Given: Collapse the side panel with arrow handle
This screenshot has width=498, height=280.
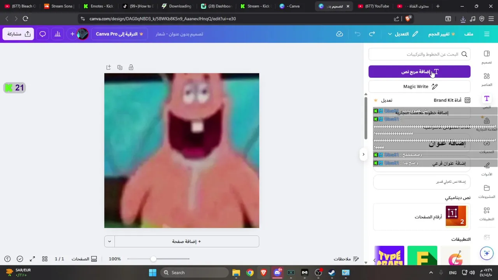Looking at the screenshot, I should tap(363, 154).
